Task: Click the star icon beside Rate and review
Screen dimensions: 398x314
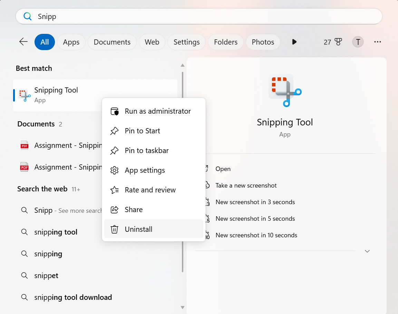Action: (x=115, y=190)
